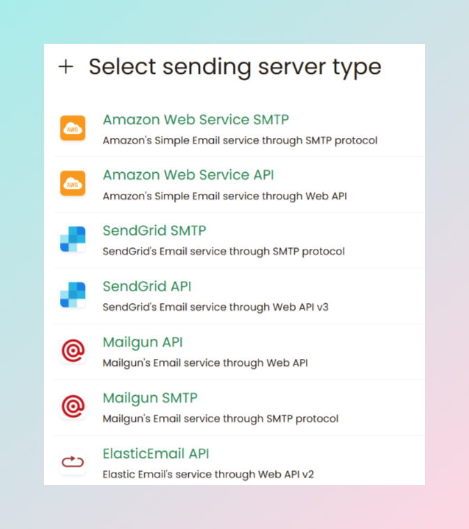
Task: Click 'Amazon's Simple Email service through SMTP protocol' text
Action: tap(240, 141)
